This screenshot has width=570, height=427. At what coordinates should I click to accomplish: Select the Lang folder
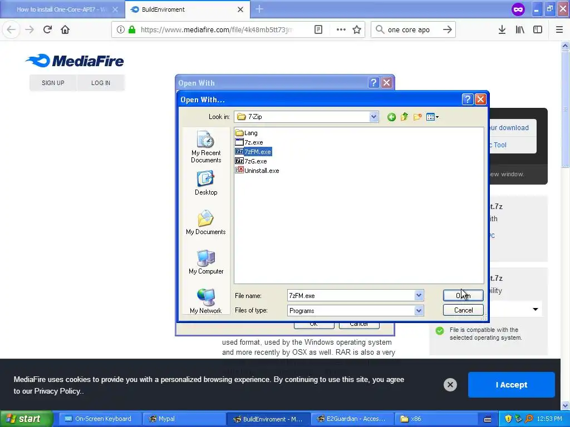tap(247, 133)
